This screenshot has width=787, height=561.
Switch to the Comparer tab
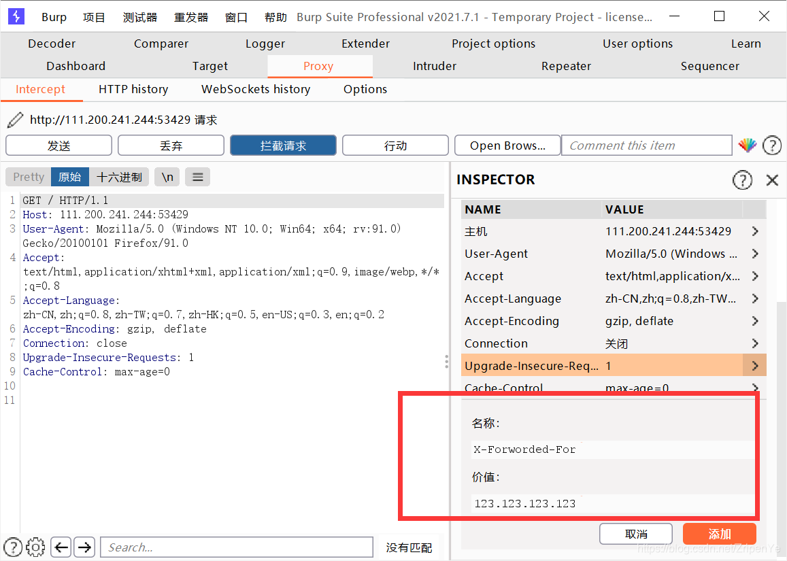161,44
